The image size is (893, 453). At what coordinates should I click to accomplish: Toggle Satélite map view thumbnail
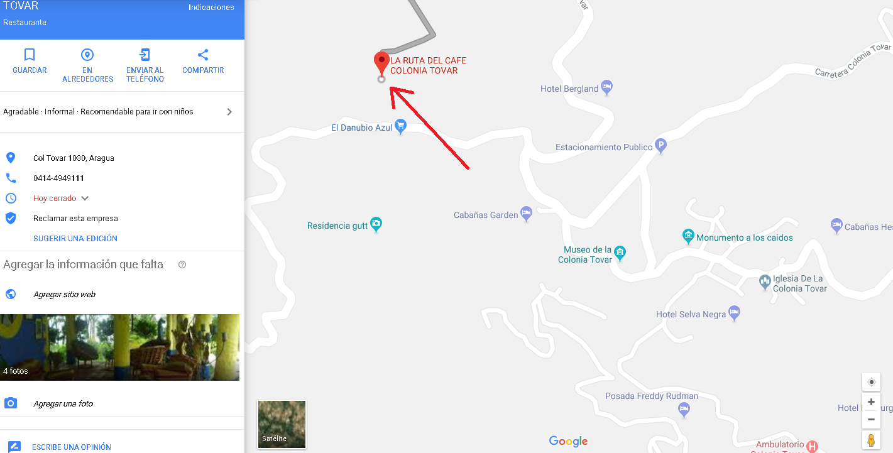tap(282, 424)
